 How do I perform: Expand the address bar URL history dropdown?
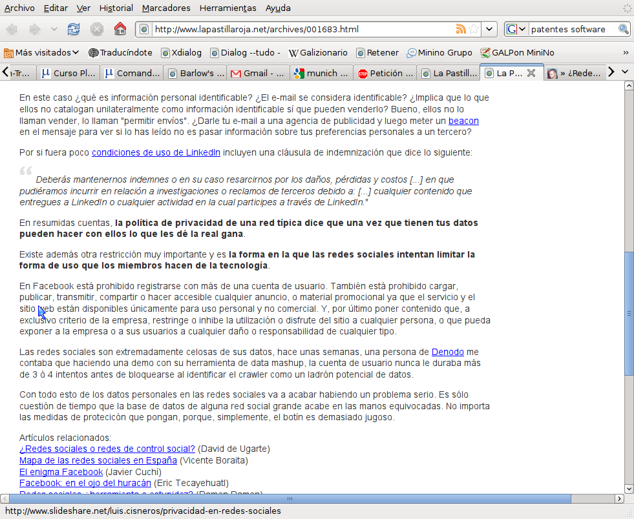click(489, 29)
